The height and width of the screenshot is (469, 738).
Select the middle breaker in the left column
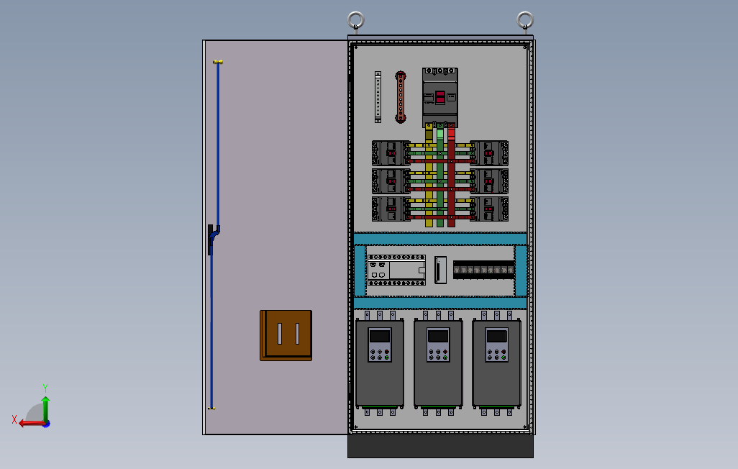pyautogui.click(x=391, y=181)
